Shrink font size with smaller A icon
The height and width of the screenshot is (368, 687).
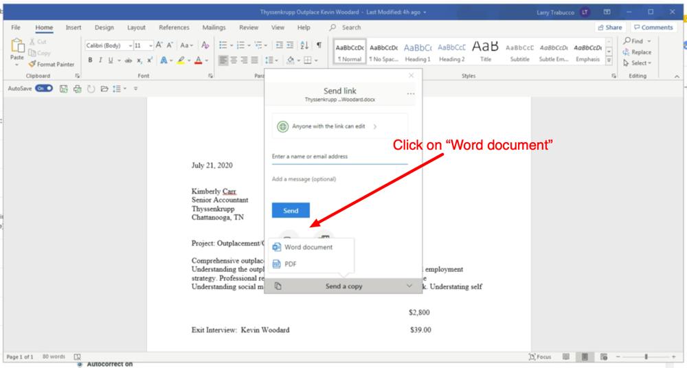(170, 45)
